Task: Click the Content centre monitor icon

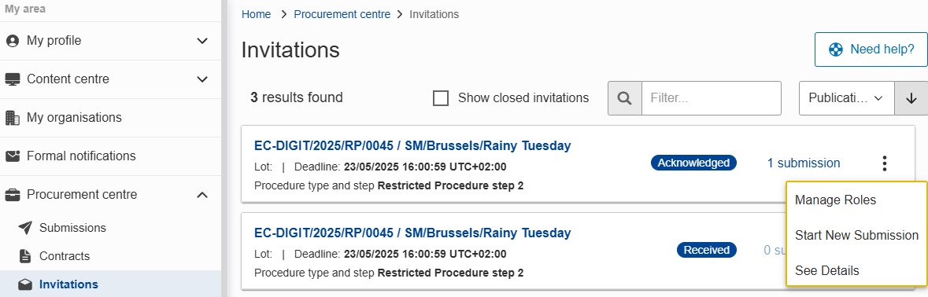Action: point(13,79)
